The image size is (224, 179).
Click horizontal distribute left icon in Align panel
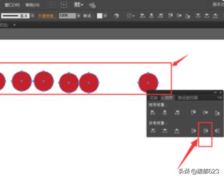pyautogui.click(x=194, y=131)
